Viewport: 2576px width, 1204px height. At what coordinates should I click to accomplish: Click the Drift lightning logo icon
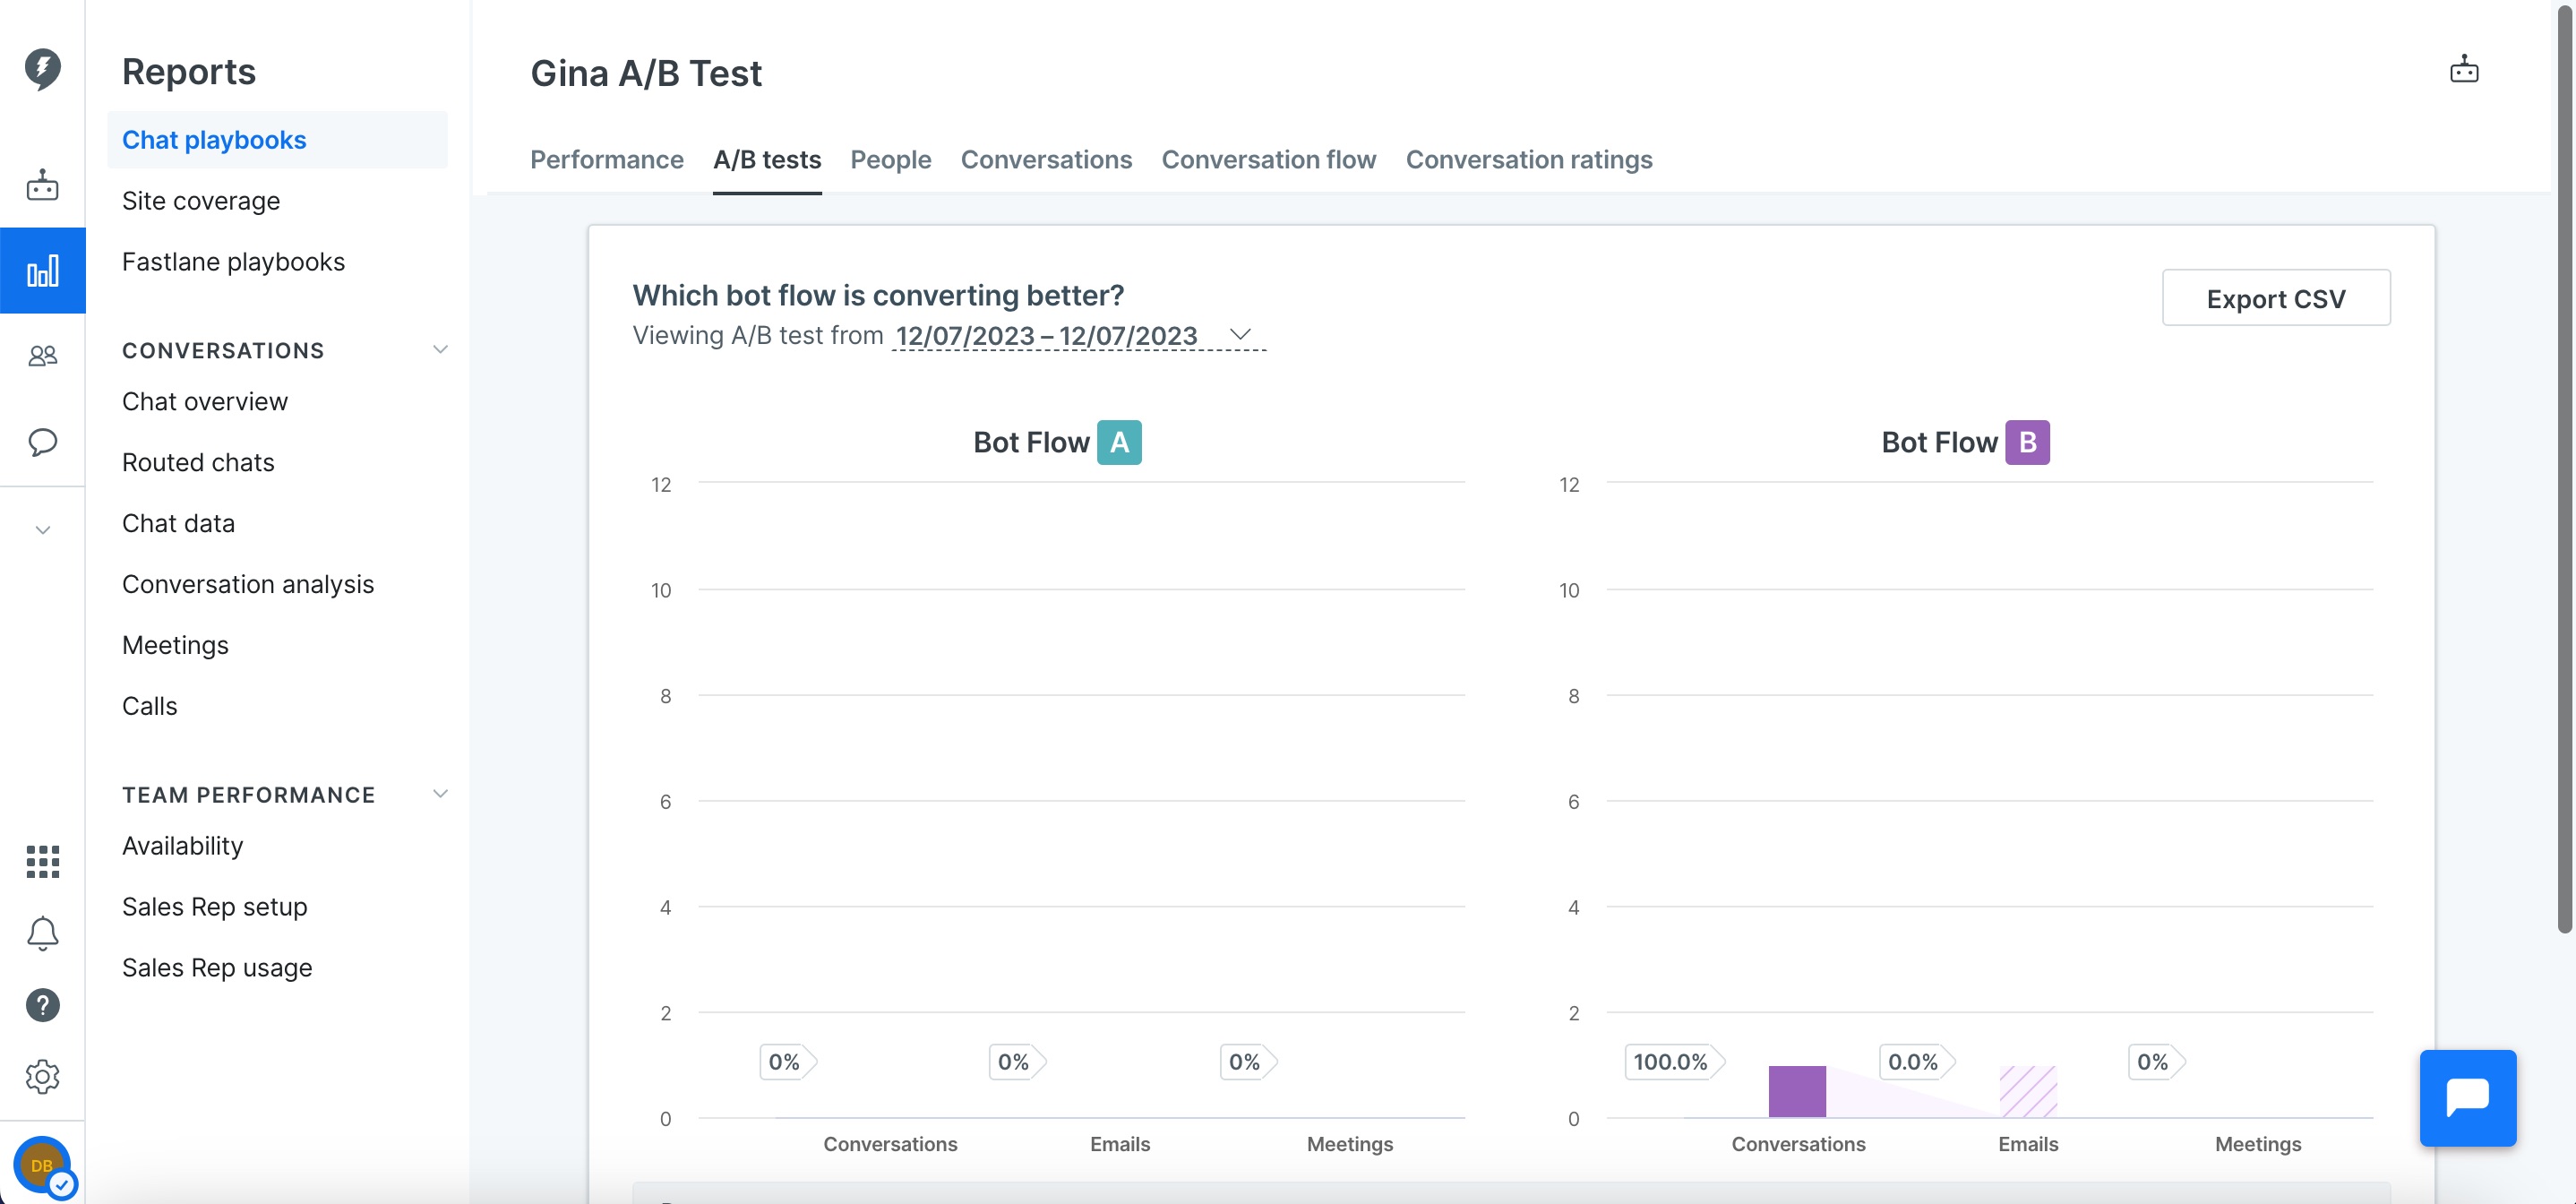pyautogui.click(x=42, y=69)
